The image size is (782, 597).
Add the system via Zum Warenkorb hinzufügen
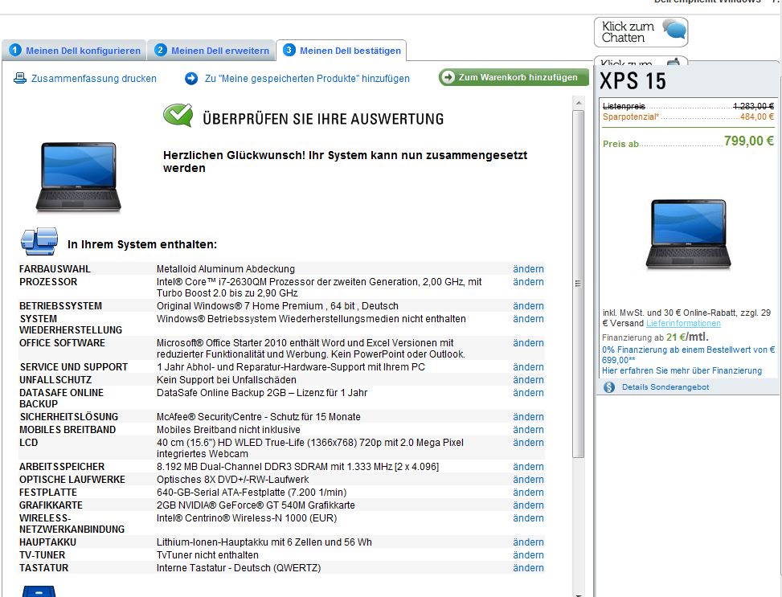click(x=514, y=77)
